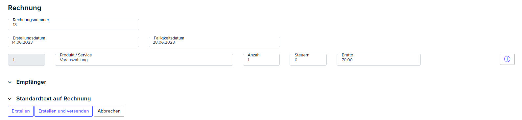The height and width of the screenshot is (120, 522).
Task: Click the 28.06.2023 due date value
Action: point(164,42)
